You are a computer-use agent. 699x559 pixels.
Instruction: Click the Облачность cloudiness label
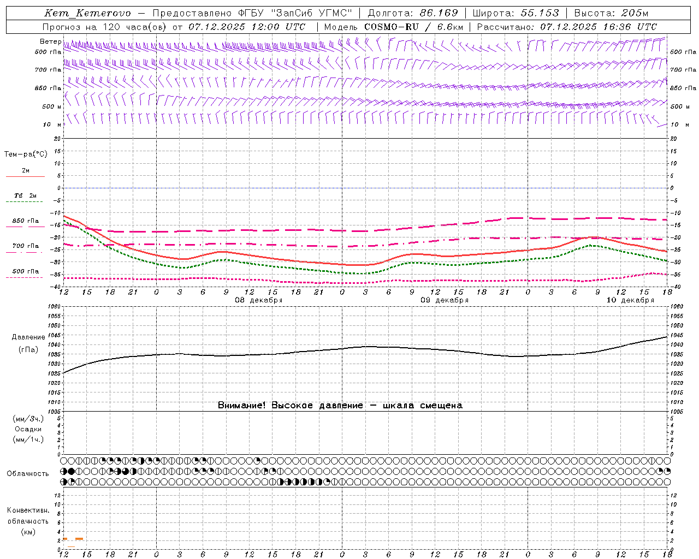(x=28, y=474)
